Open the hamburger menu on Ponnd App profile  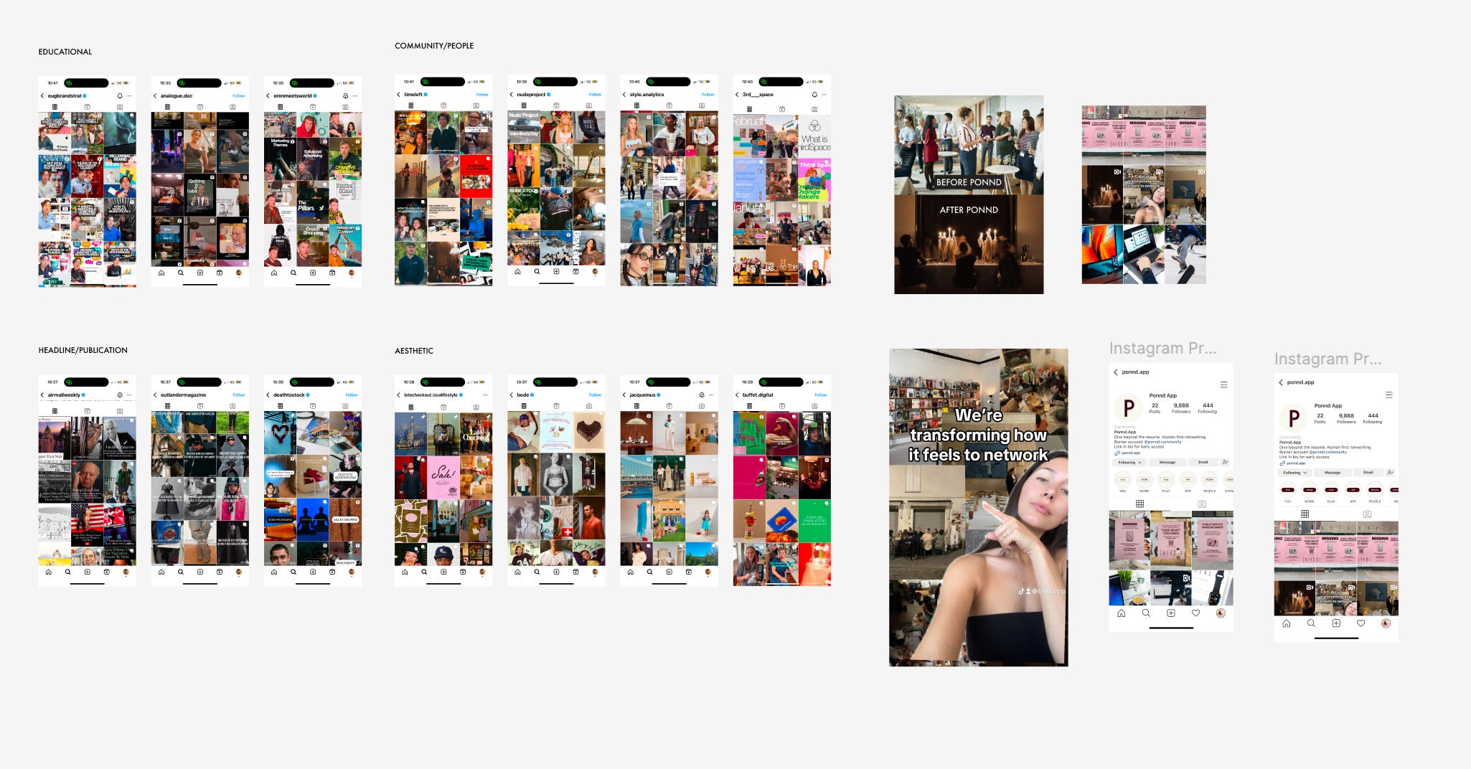[x=1223, y=384]
